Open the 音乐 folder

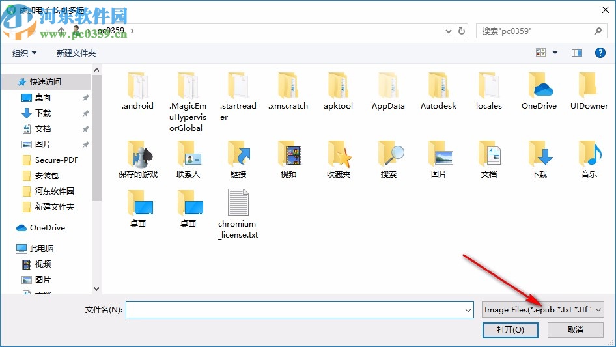(x=589, y=159)
